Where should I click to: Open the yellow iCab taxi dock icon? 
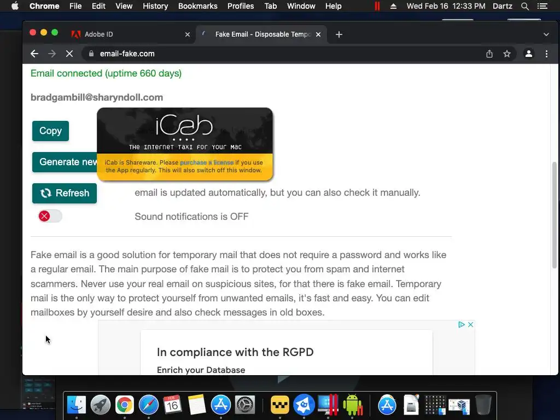coord(279,405)
